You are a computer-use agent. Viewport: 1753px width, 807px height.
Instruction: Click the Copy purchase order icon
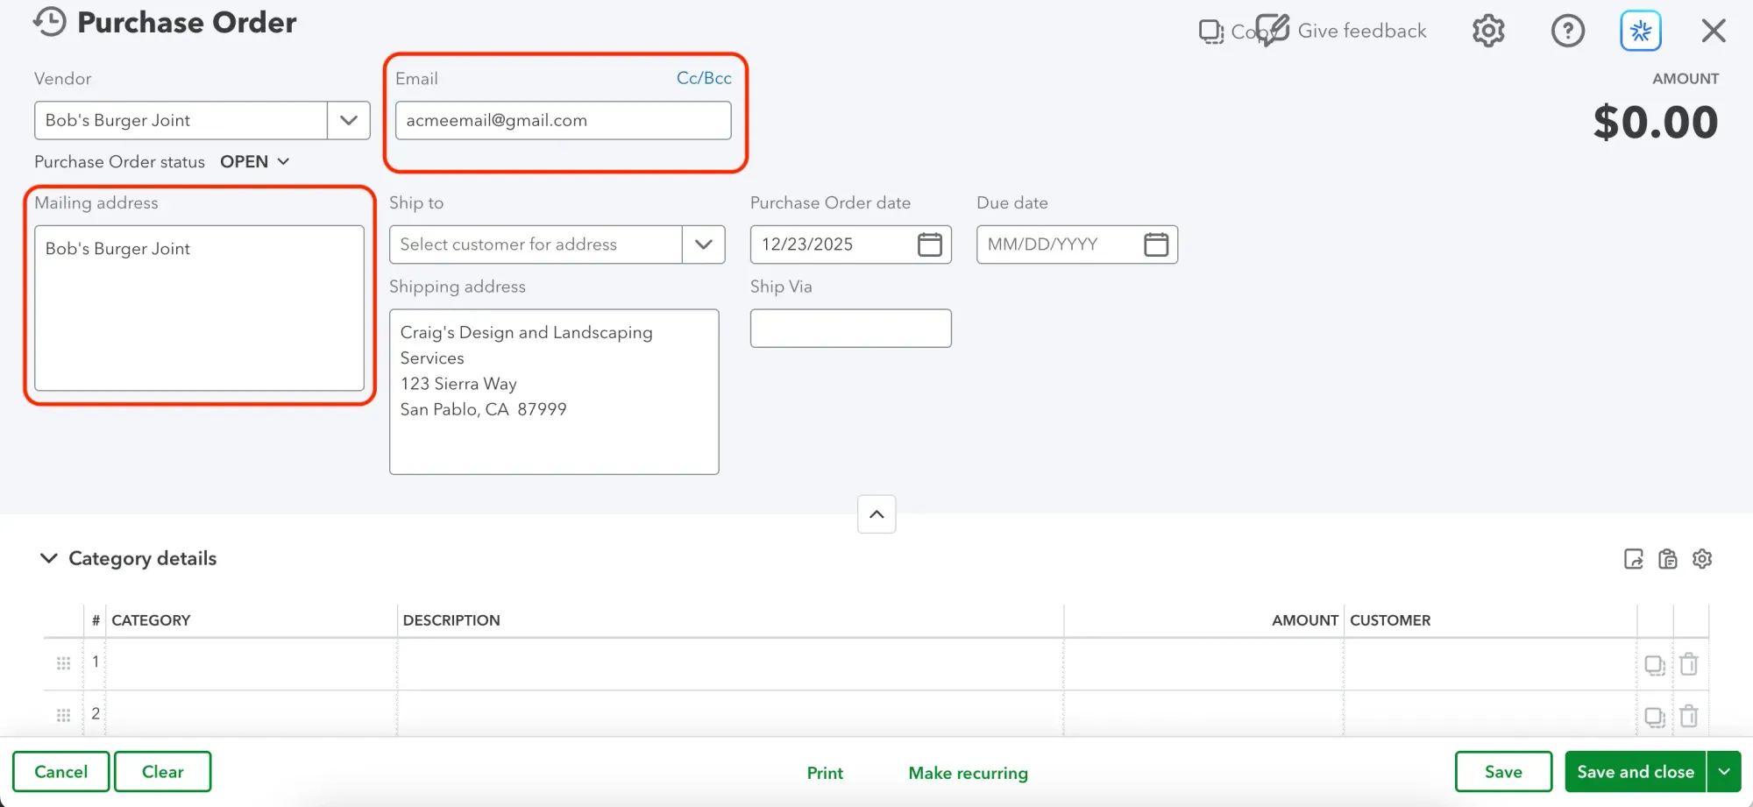1211,30
